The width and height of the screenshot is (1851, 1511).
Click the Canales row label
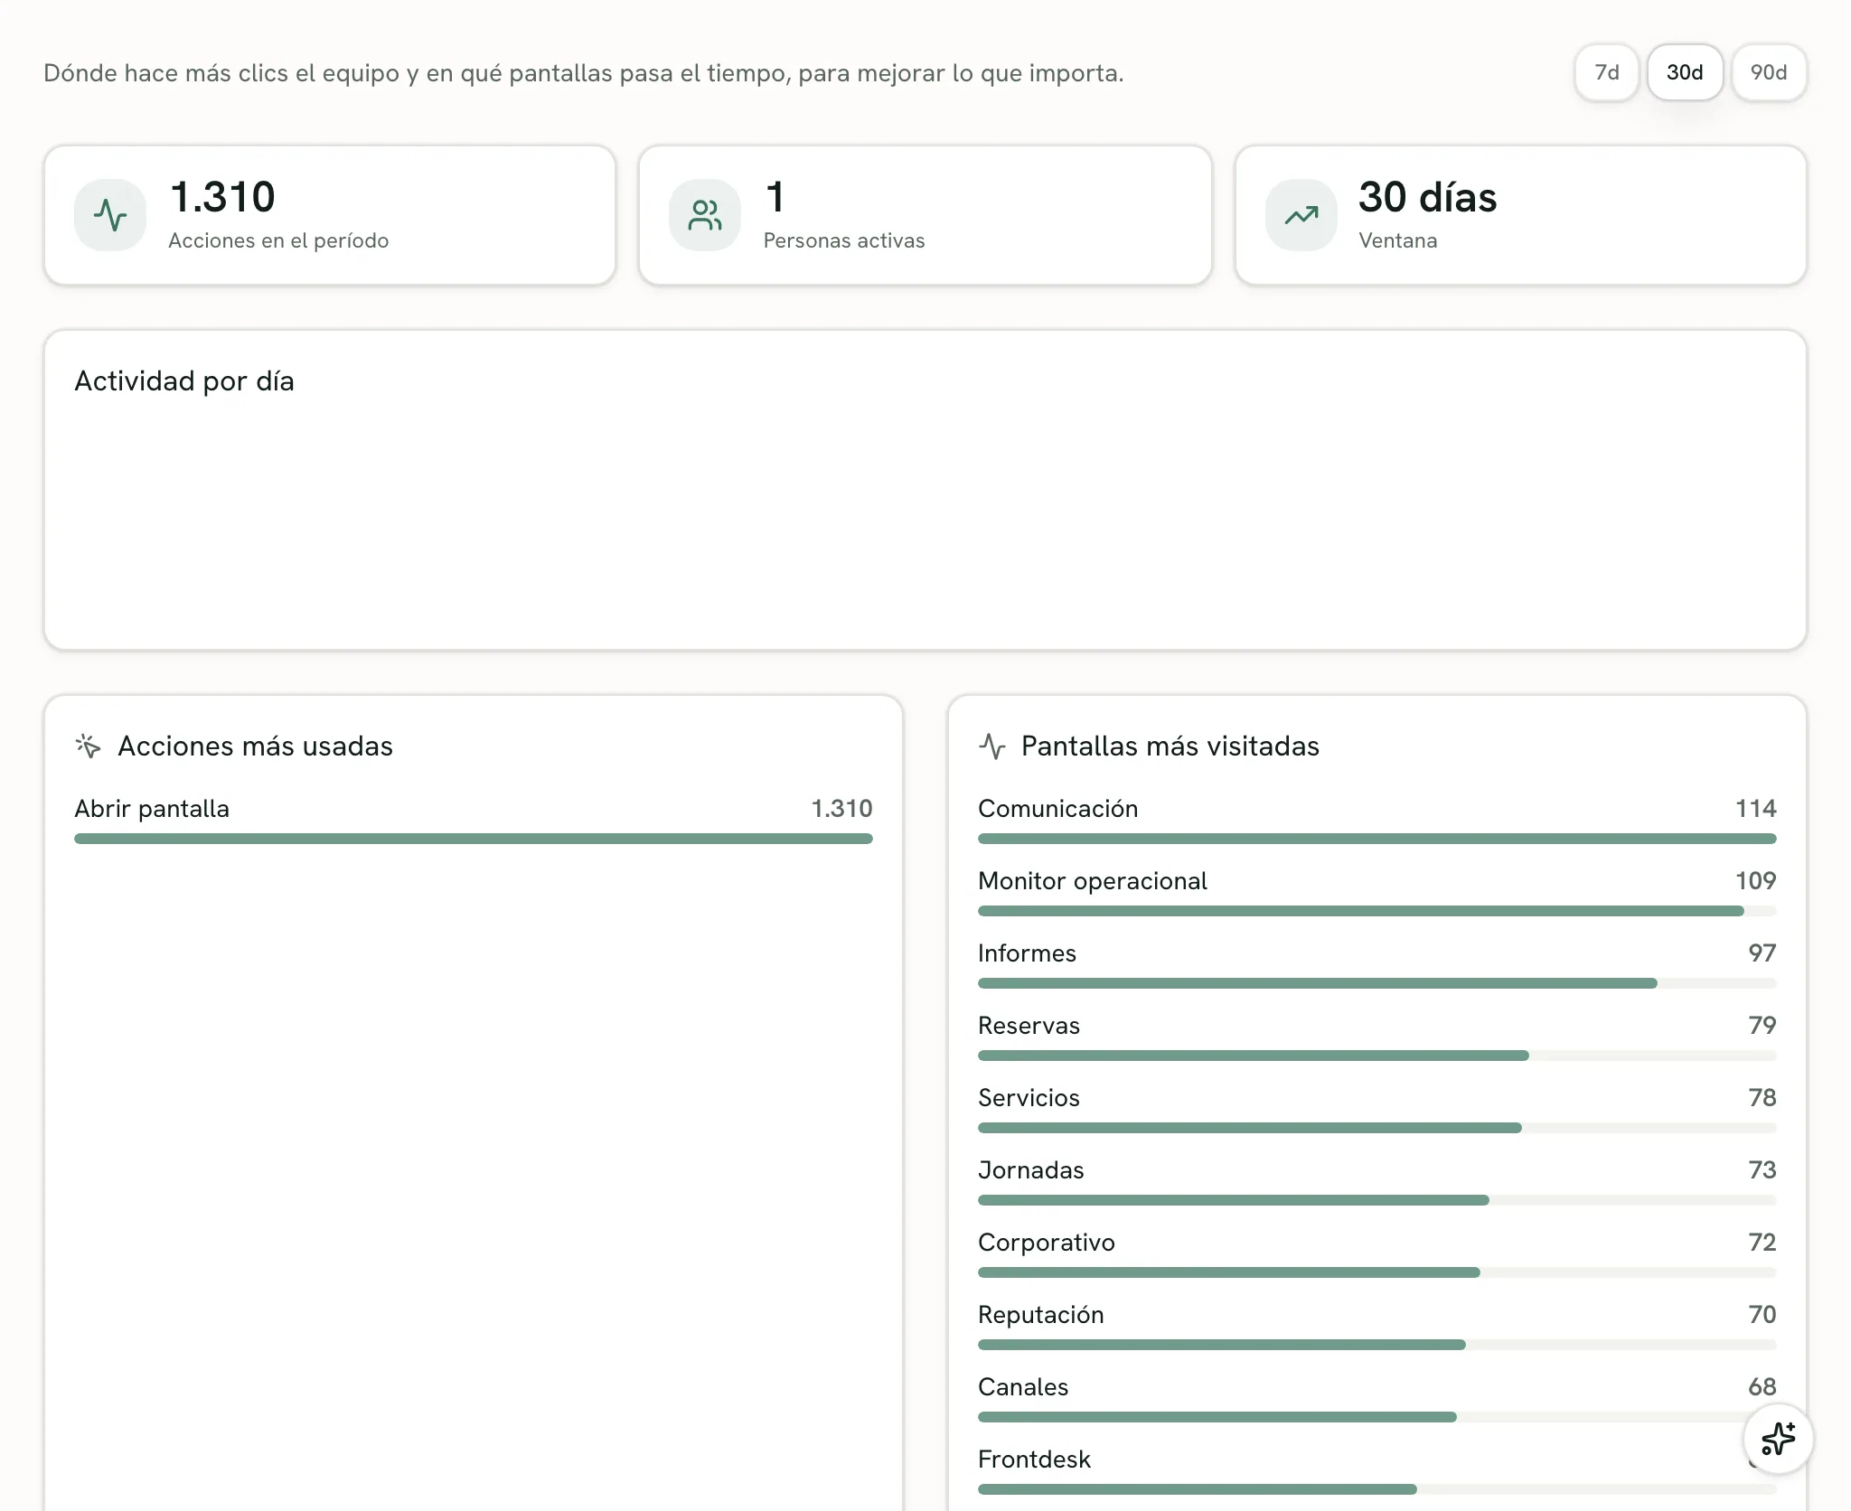click(1023, 1386)
